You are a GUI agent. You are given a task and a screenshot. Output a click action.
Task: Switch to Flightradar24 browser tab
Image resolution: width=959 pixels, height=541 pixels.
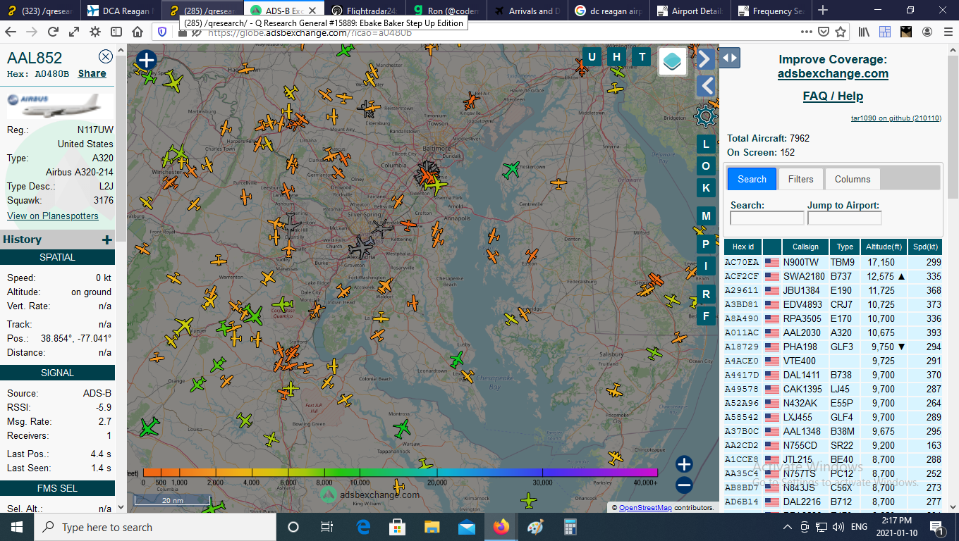(366, 11)
